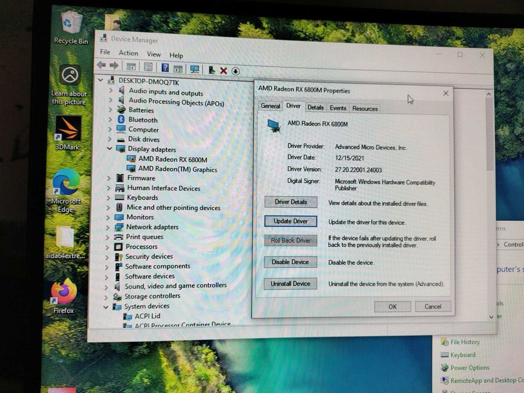Click the Forward arrow toolbar icon
Viewport: 524px width, 393px height.
(114, 66)
